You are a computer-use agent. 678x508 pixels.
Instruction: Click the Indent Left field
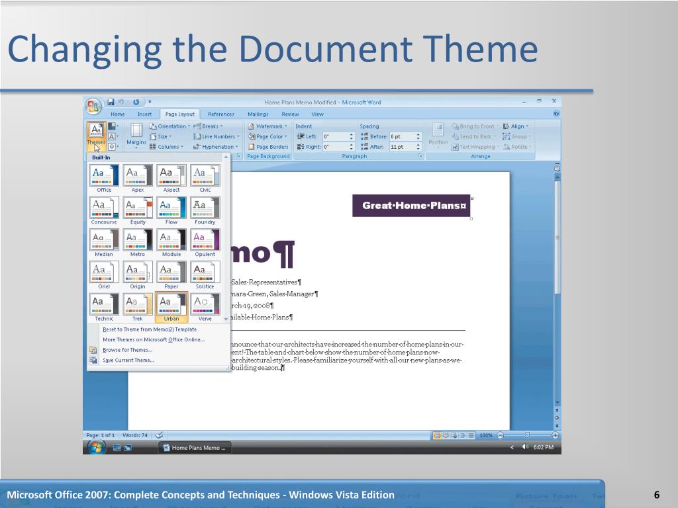coord(338,136)
